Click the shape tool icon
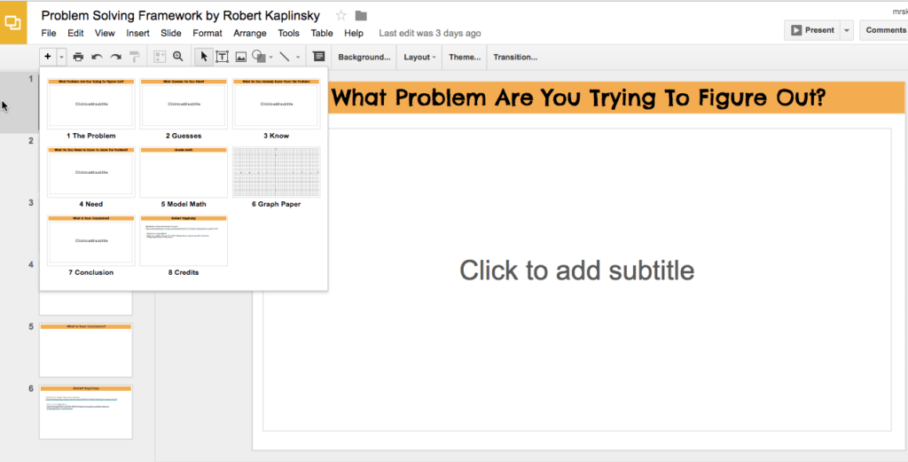The image size is (908, 462). pyautogui.click(x=259, y=57)
